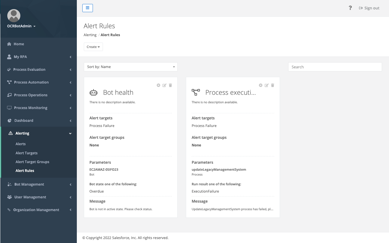Open help using the question mark icon
389x243 pixels.
tap(350, 8)
